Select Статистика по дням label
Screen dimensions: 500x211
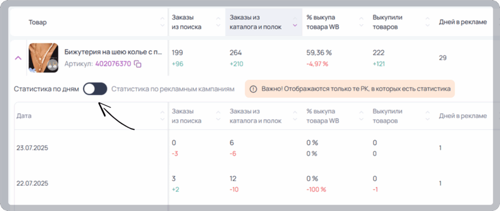pyautogui.click(x=46, y=89)
